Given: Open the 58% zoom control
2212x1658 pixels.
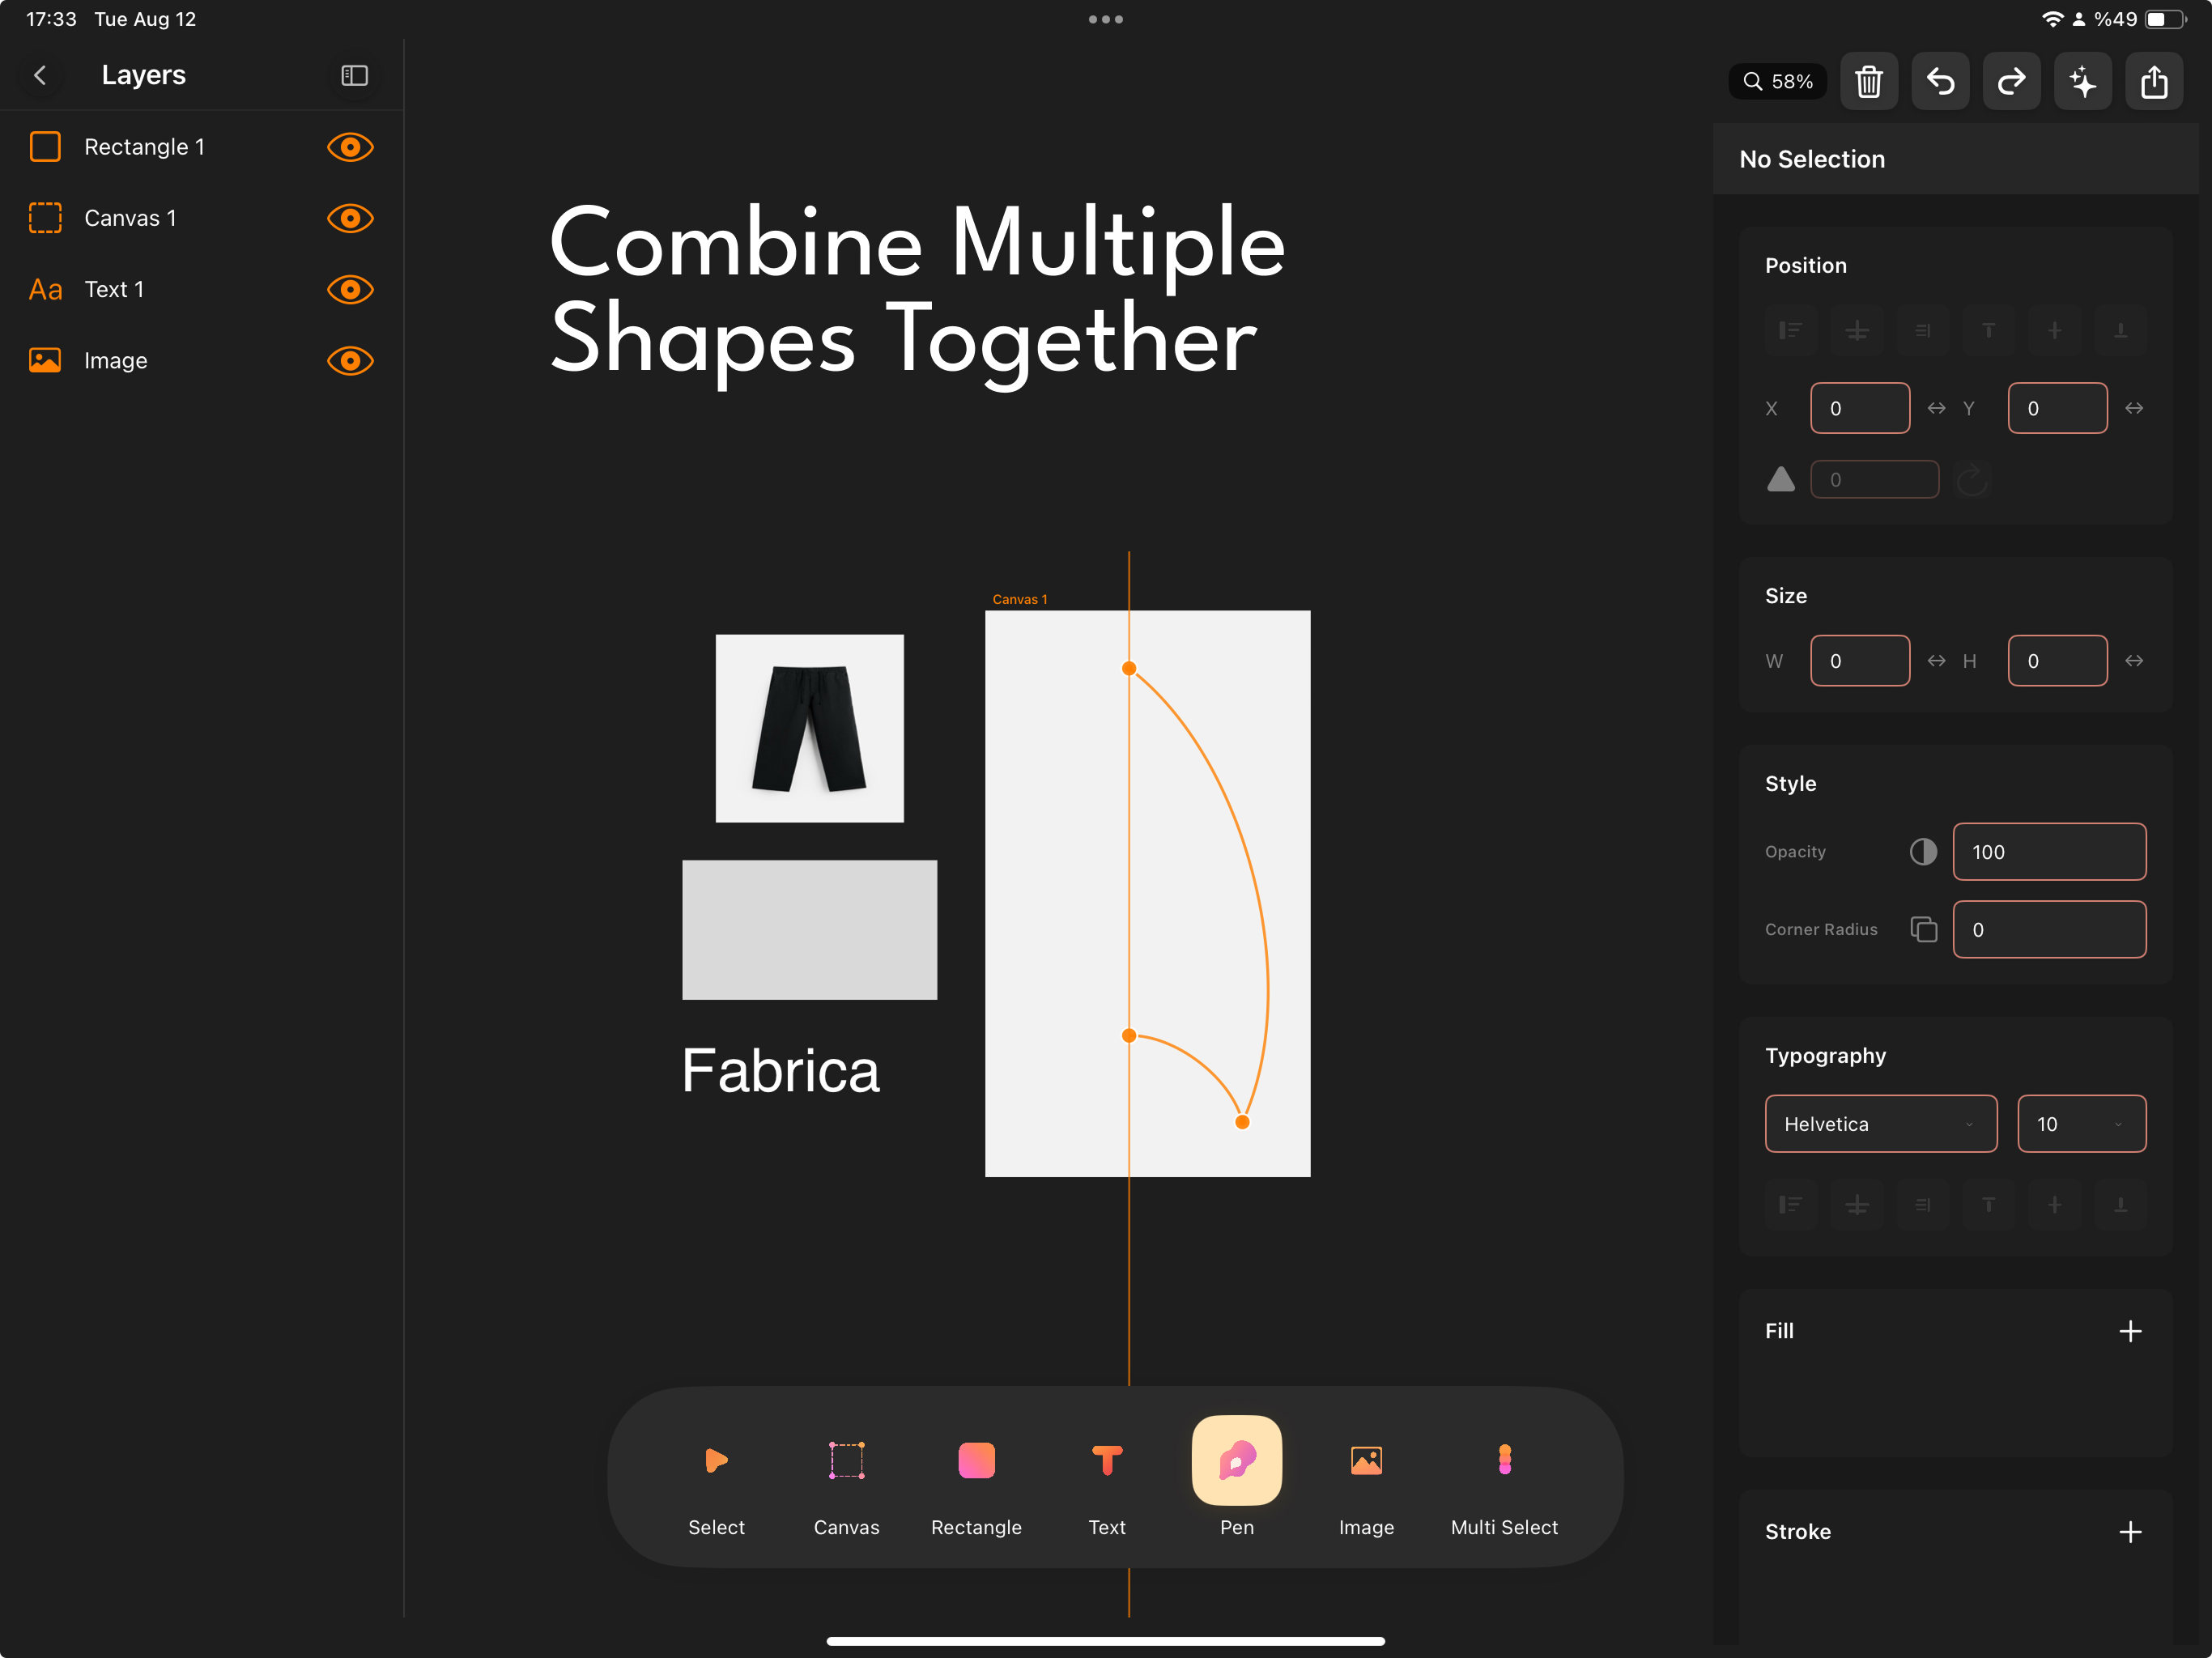Looking at the screenshot, I should [x=1777, y=81].
